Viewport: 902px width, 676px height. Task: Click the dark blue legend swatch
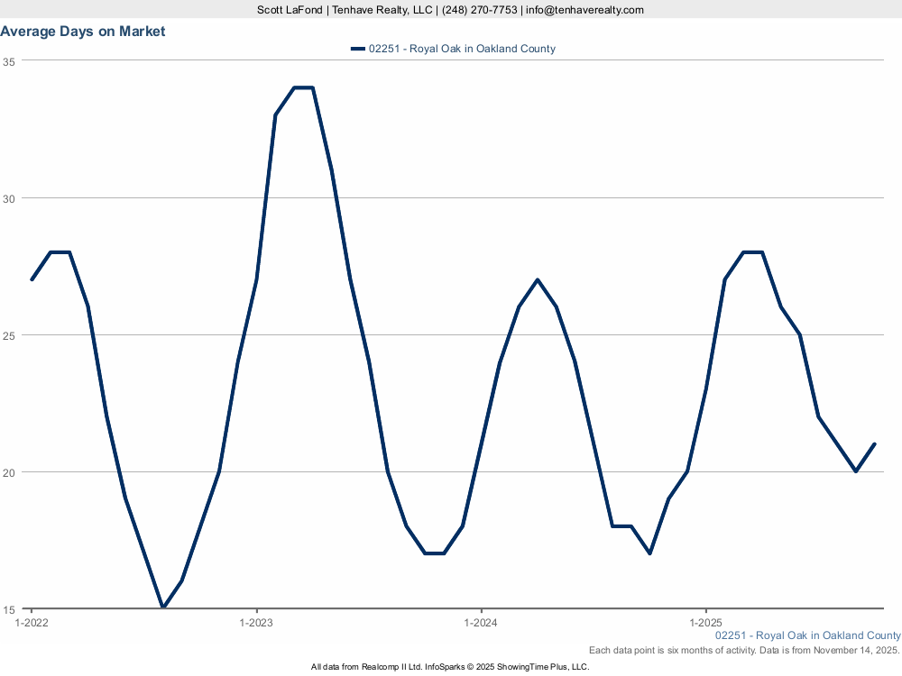357,49
